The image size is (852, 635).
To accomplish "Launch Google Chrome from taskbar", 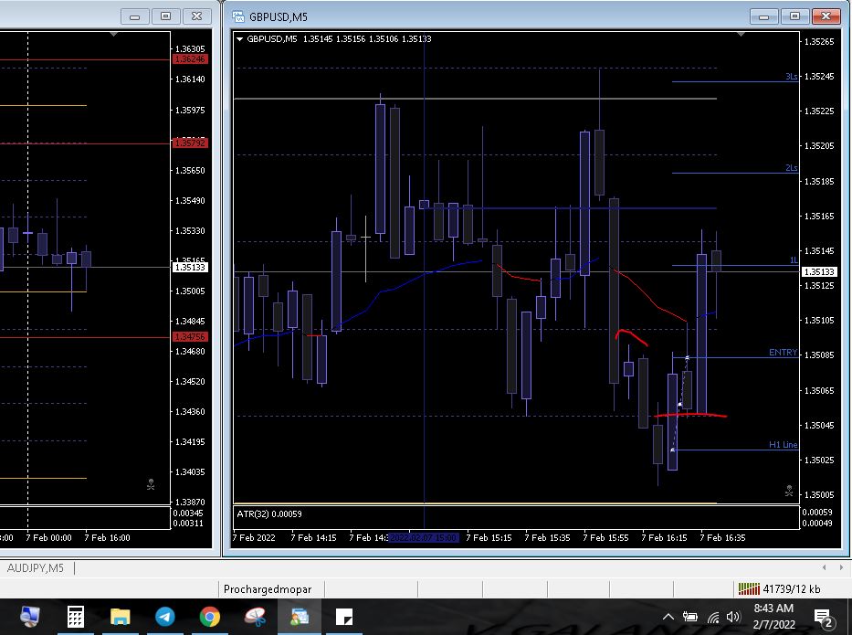I will [210, 618].
